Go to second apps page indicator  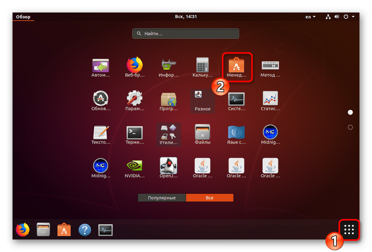click(x=350, y=127)
